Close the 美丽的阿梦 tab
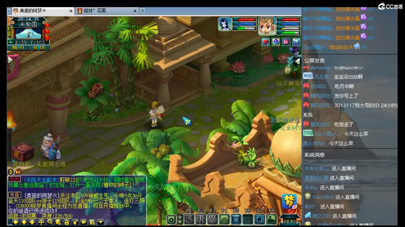 pyautogui.click(x=71, y=11)
